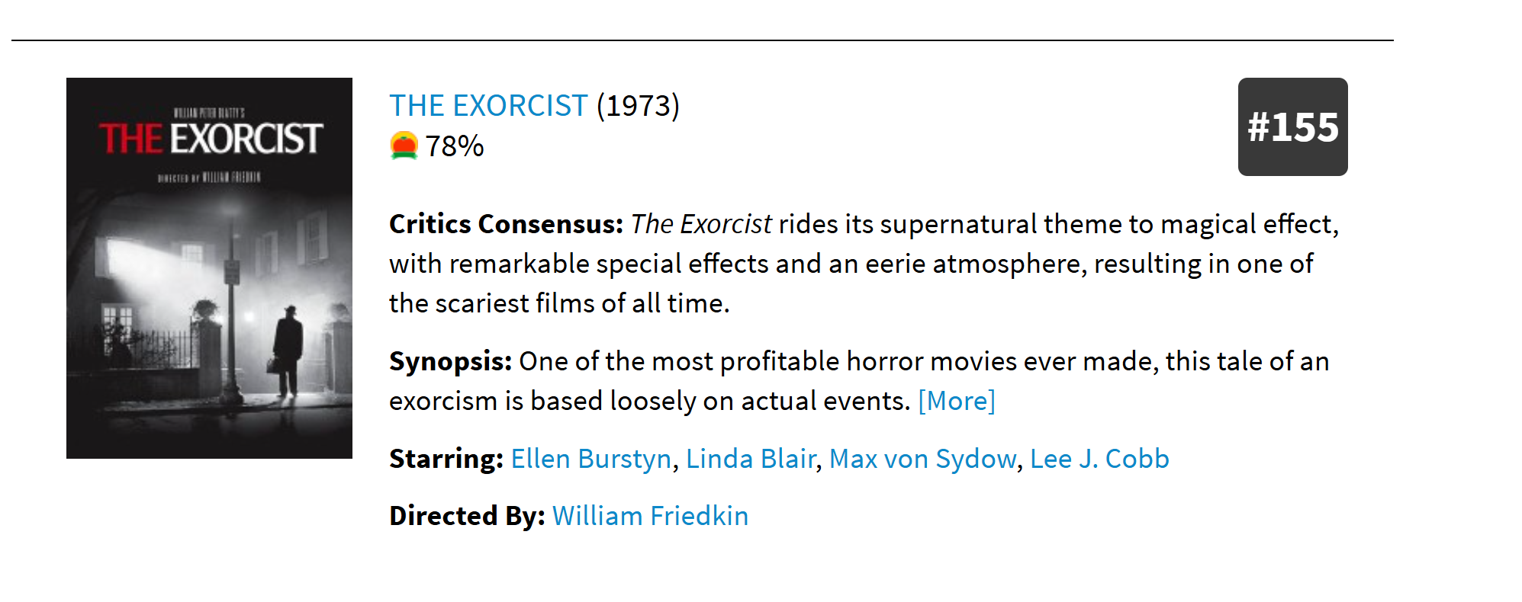This screenshot has height=602, width=1522.
Task: Follow the Max von Sydow link
Action: tap(922, 459)
